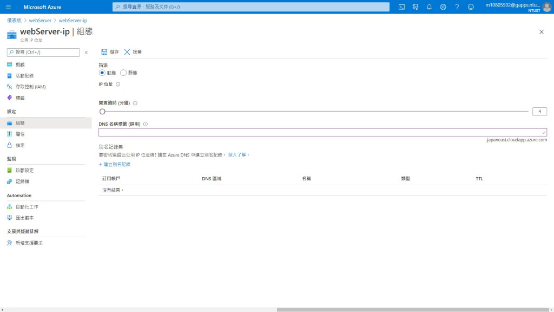
Task: Show info tooltip for 閒置逾時
Action: coord(135,103)
